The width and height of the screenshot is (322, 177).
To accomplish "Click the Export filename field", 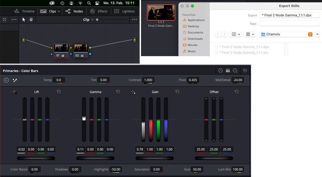I will click(x=289, y=15).
